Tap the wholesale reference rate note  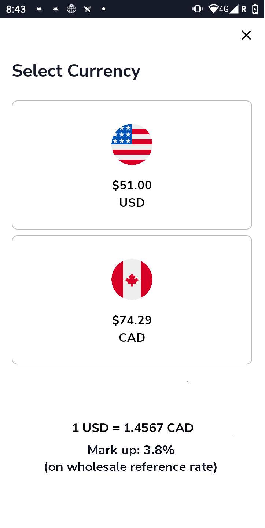tap(131, 467)
